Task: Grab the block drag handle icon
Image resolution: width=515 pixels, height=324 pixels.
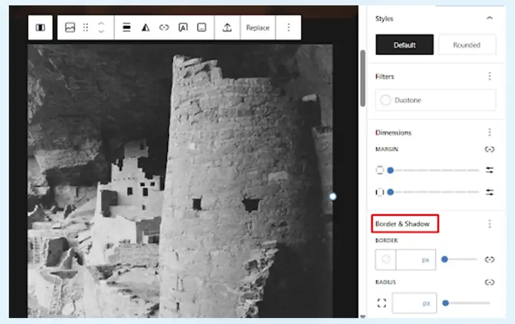Action: click(86, 28)
